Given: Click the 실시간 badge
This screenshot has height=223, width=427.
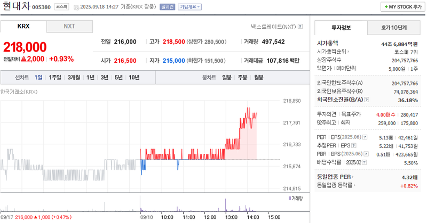Looking at the screenshot, I should tap(167, 7).
